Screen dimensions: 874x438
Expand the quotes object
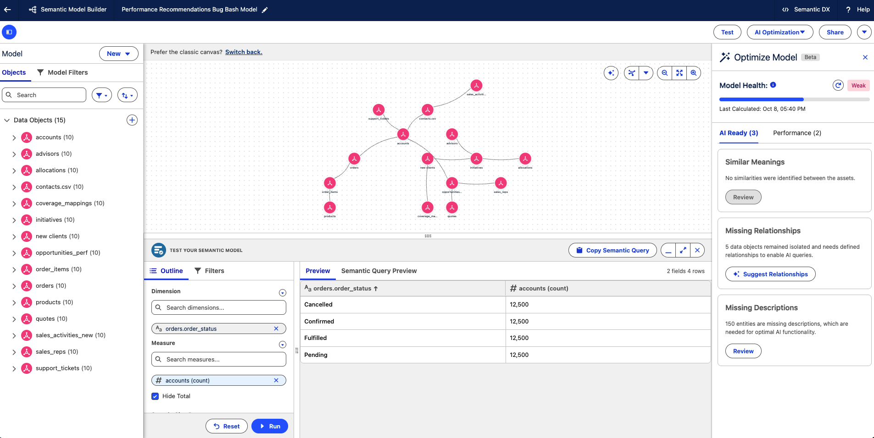[14, 319]
